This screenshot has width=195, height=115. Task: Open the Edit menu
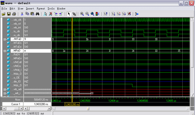click(x=12, y=8)
